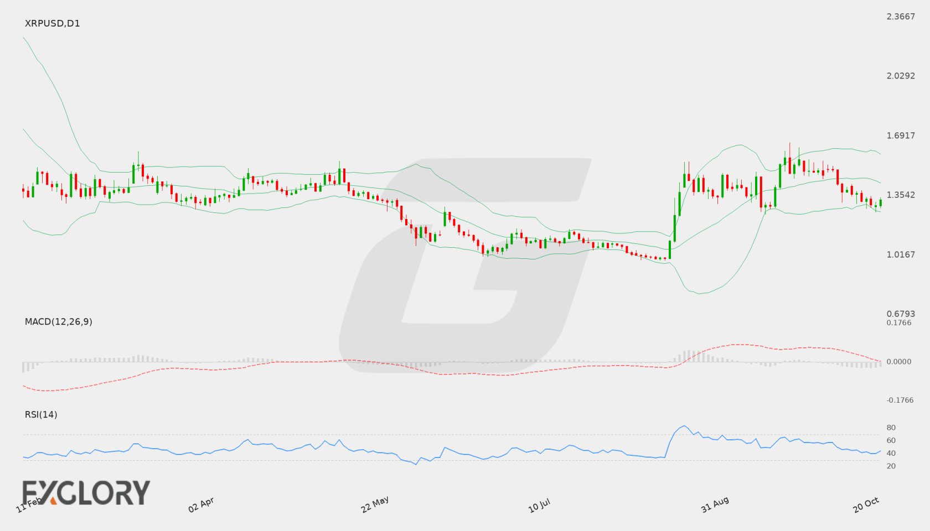
Task: Click the 22 May date label
Action: (x=375, y=504)
